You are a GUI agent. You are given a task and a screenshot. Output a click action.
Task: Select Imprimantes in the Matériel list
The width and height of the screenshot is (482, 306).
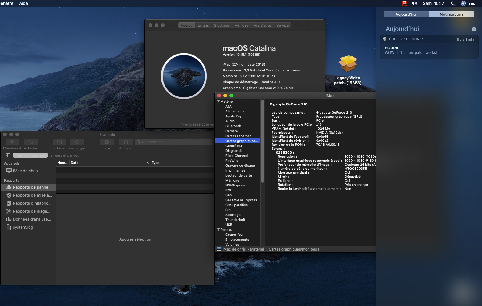(235, 170)
